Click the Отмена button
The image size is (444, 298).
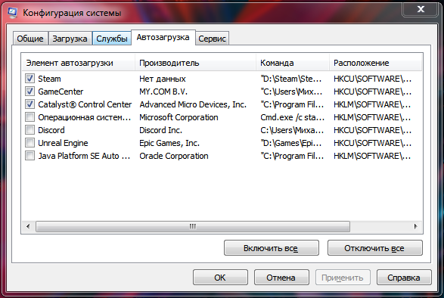281,278
